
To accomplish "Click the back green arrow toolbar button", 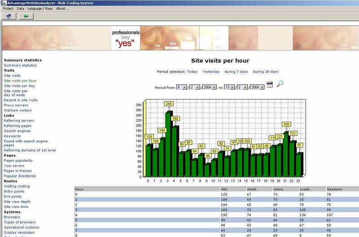I will coord(26,16).
